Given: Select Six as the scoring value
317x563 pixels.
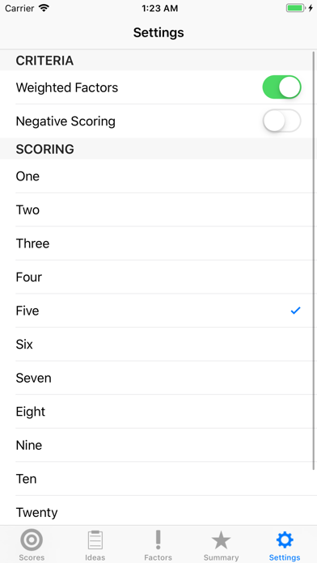Looking at the screenshot, I should tap(158, 344).
